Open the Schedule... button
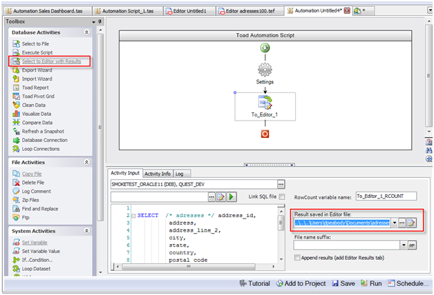The width and height of the screenshot is (434, 295). pyautogui.click(x=408, y=283)
